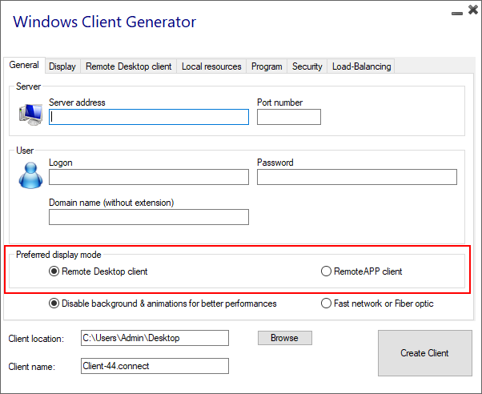Select Remote Desktop client display mode
This screenshot has width=482, height=394.
tap(54, 271)
